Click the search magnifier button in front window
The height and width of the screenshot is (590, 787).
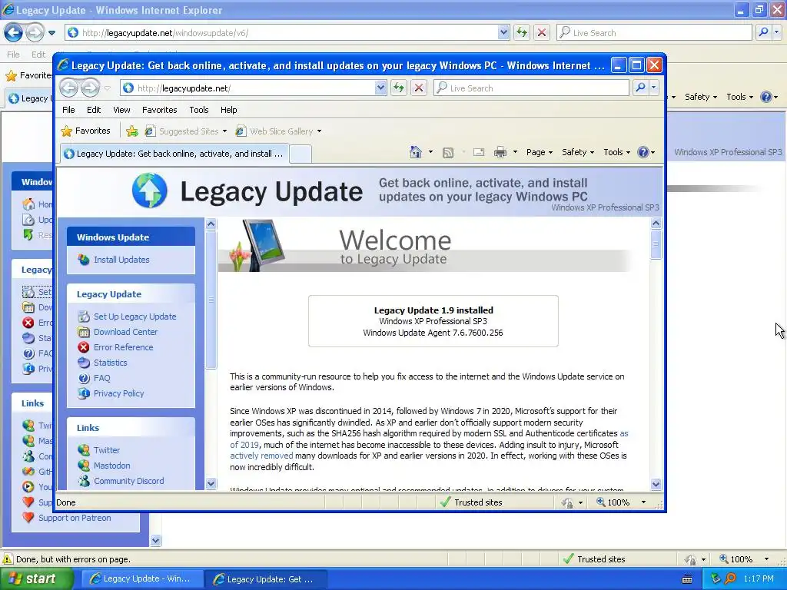click(641, 88)
